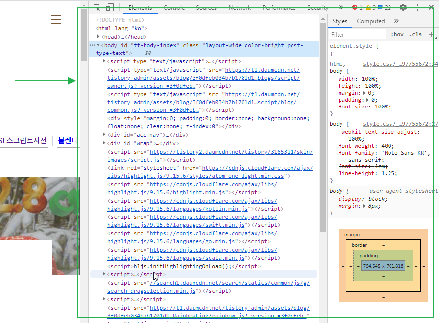Viewport: 439px width, 323px height.
Task: Click the 블렌더 link on the webpage
Action: (x=67, y=140)
